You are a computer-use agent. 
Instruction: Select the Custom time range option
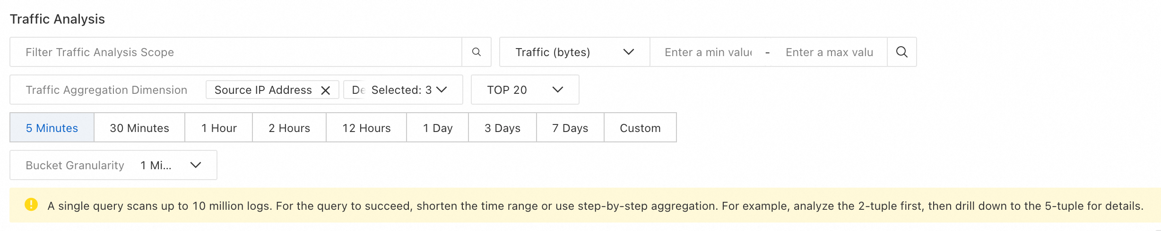pyautogui.click(x=640, y=128)
